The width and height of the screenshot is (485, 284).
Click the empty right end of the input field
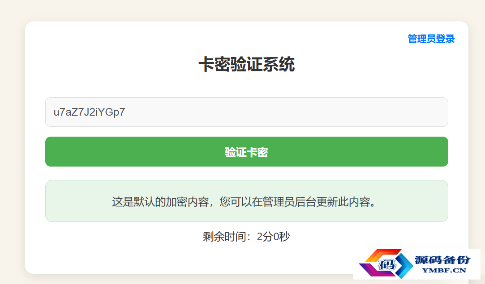tap(417, 112)
